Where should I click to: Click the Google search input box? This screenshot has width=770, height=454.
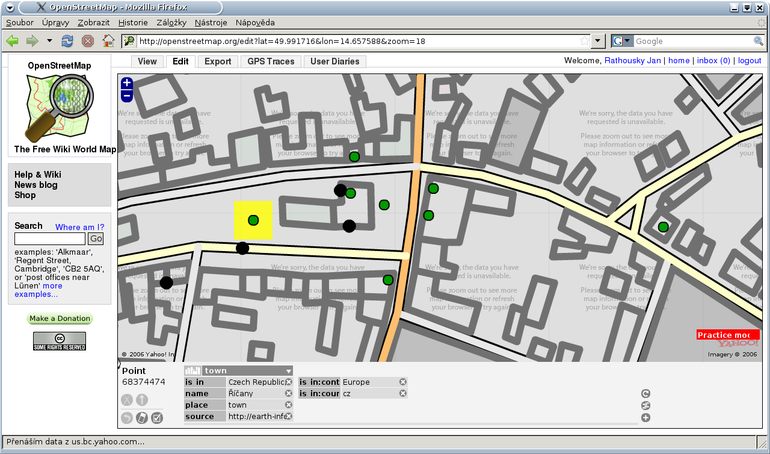coord(694,41)
